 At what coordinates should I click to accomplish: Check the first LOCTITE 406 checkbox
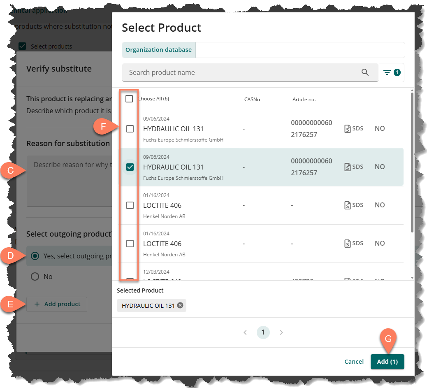click(130, 205)
